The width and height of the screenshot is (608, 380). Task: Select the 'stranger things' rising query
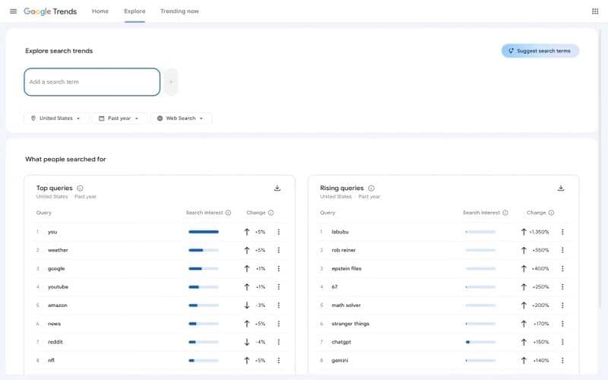point(350,324)
